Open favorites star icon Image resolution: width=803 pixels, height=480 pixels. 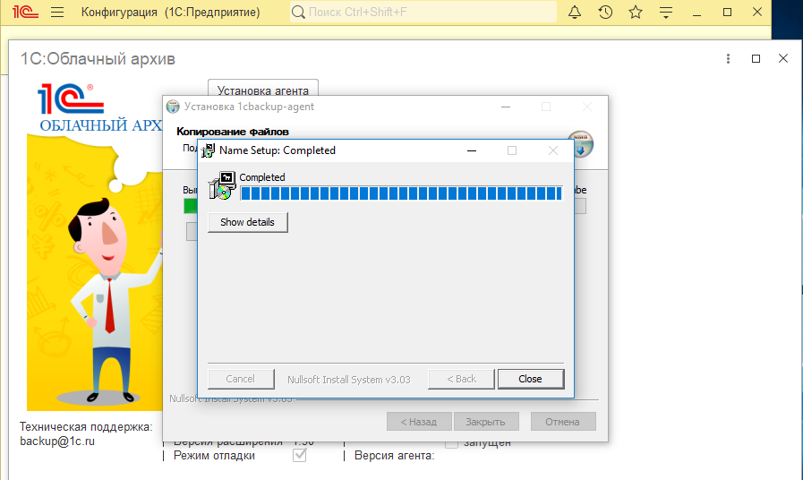click(x=636, y=12)
